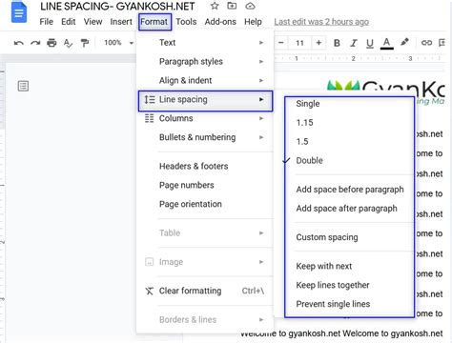Choose Headers & footers
Viewport: 452px width, 343px height.
tap(205, 166)
